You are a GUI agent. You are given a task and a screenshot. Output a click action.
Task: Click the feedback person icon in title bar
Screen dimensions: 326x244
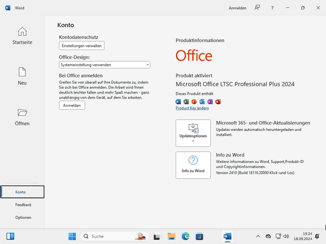click(257, 8)
